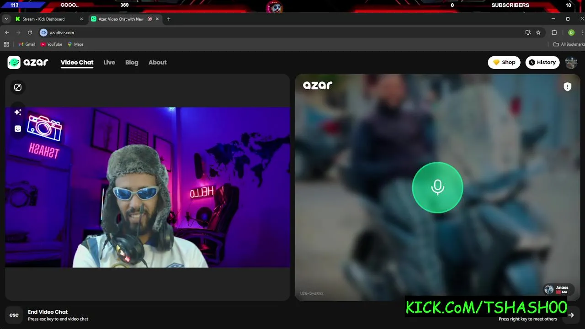
Task: Open the face filter smiley tool
Action: pyautogui.click(x=18, y=129)
